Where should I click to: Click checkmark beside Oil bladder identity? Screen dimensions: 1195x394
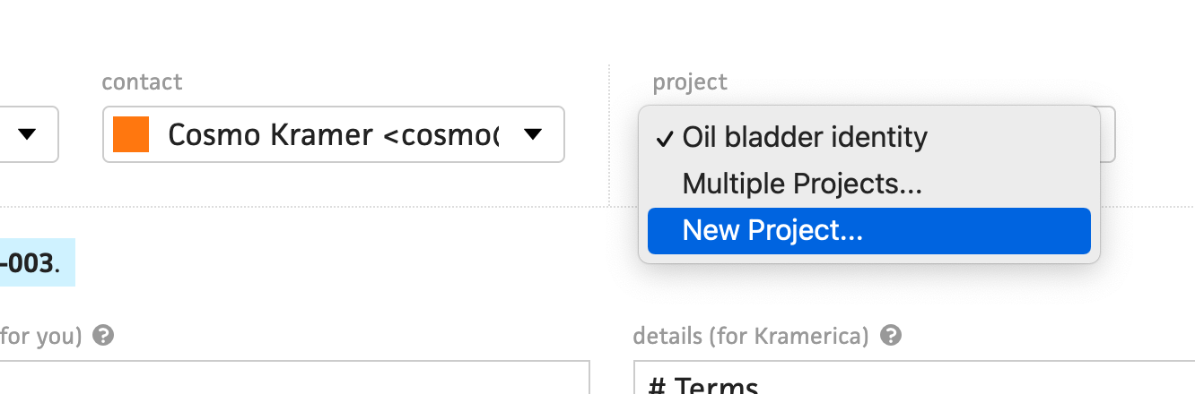pos(665,138)
